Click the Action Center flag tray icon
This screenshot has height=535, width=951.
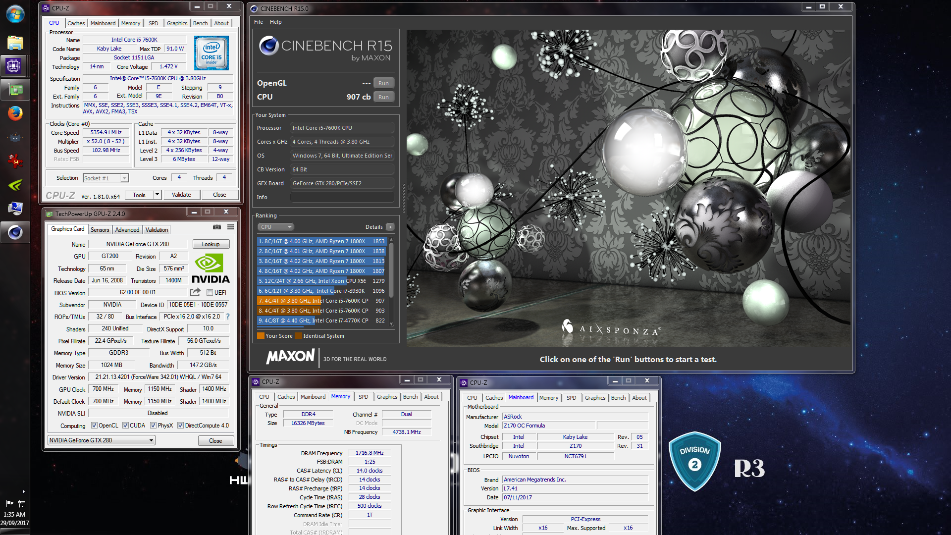coord(9,503)
